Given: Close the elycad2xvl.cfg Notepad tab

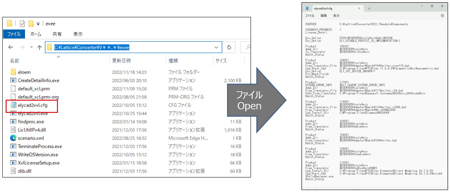Looking at the screenshot, I should pyautogui.click(x=359, y=8).
